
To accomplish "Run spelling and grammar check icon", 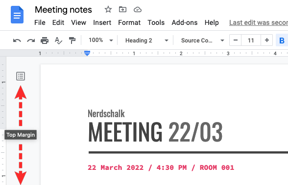I will [58, 41].
